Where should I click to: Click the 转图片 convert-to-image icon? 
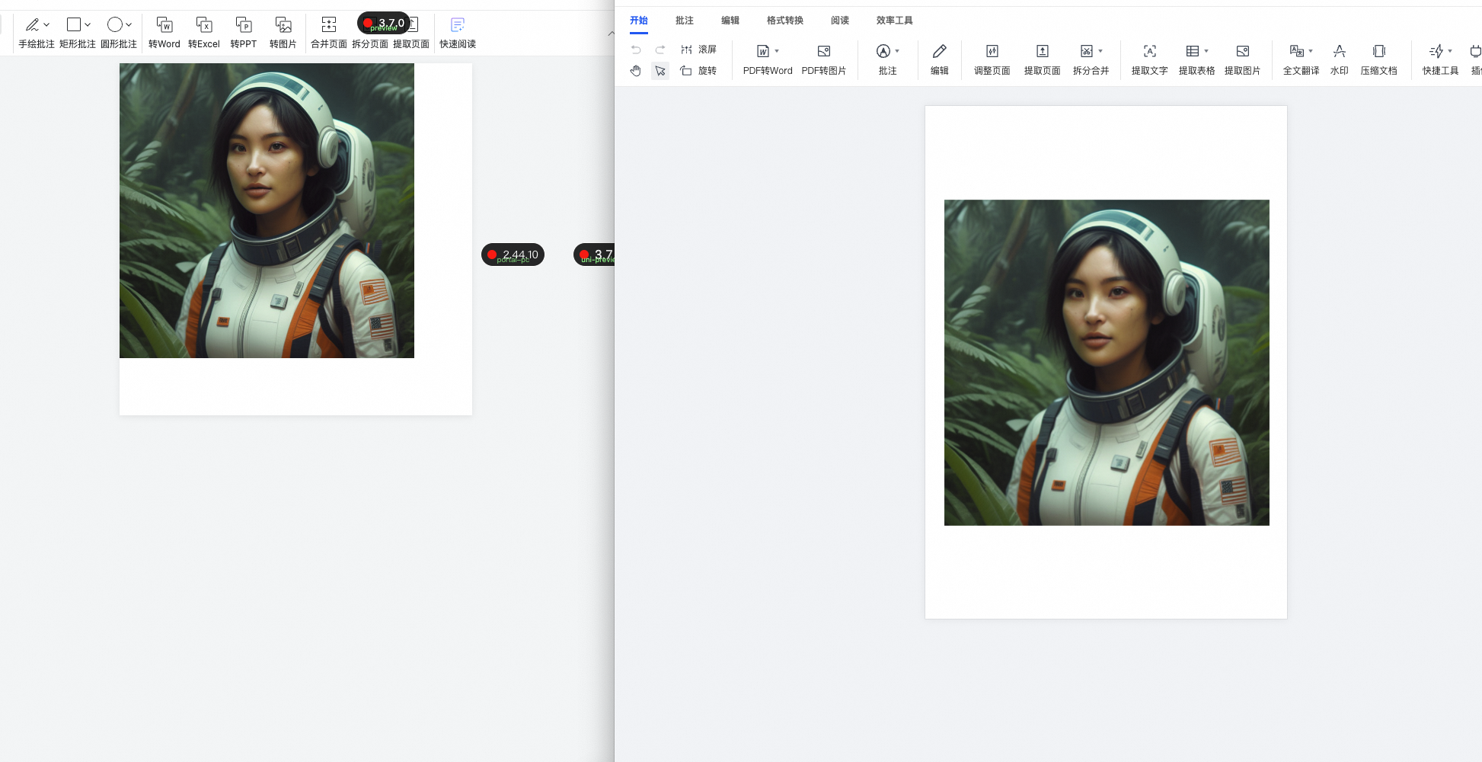[x=283, y=24]
